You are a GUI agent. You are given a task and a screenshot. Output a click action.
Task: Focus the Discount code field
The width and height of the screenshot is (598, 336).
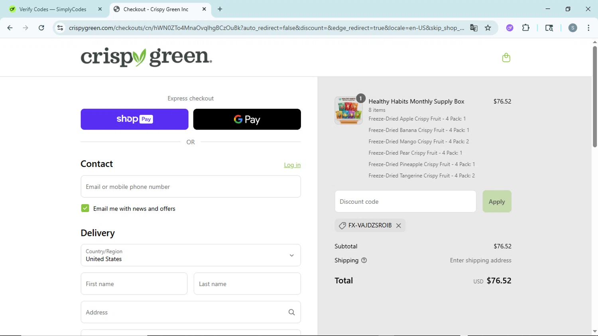point(405,201)
